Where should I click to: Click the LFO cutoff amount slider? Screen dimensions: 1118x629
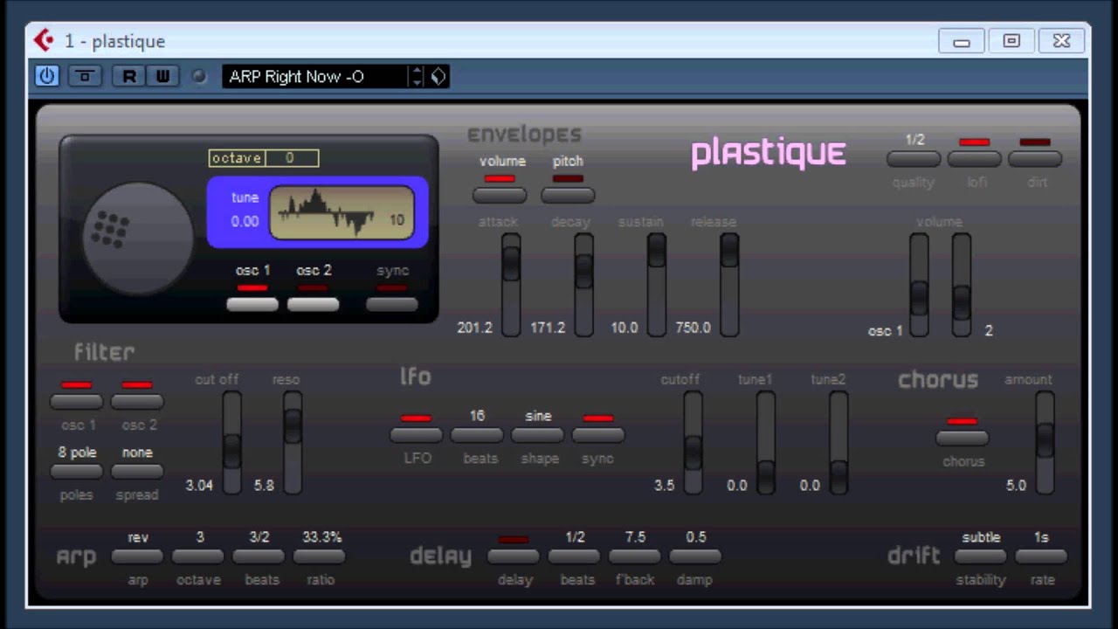[x=693, y=442]
